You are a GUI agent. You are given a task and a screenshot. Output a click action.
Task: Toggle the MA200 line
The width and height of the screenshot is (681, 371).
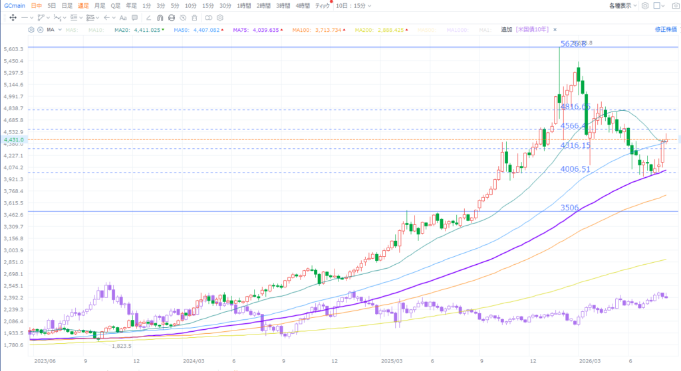click(381, 30)
